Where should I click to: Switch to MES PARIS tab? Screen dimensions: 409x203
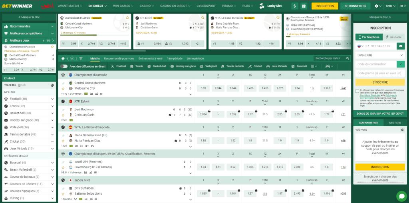click(x=395, y=123)
